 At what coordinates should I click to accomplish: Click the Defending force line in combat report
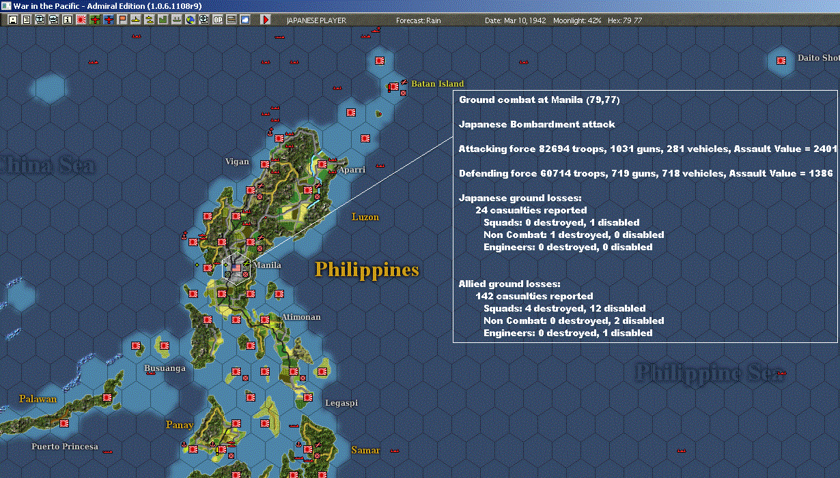coord(645,173)
